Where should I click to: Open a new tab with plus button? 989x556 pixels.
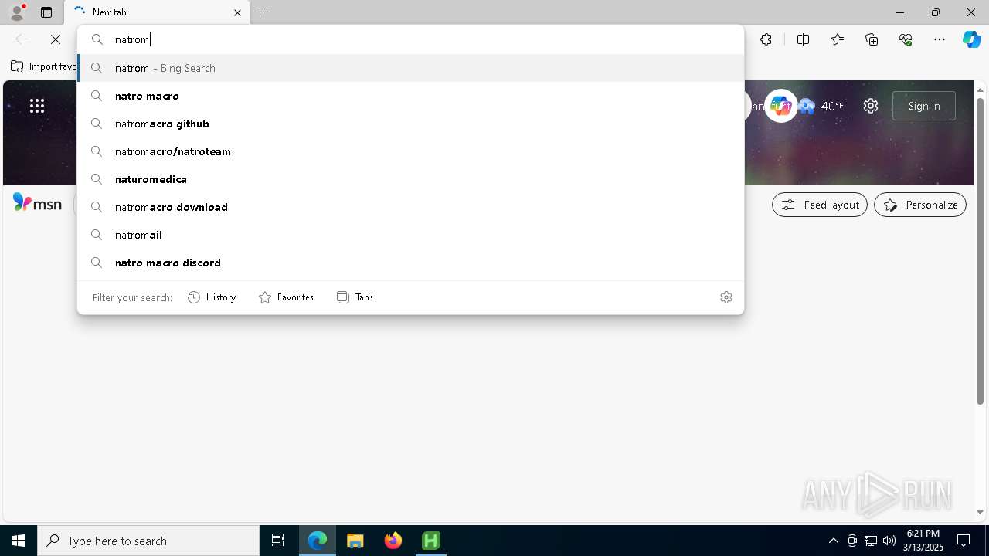263,12
